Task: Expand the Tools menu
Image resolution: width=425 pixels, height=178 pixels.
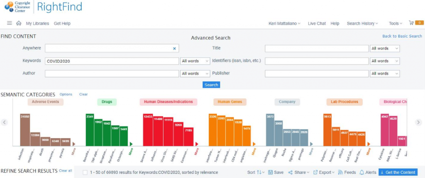Action: pyautogui.click(x=396, y=23)
